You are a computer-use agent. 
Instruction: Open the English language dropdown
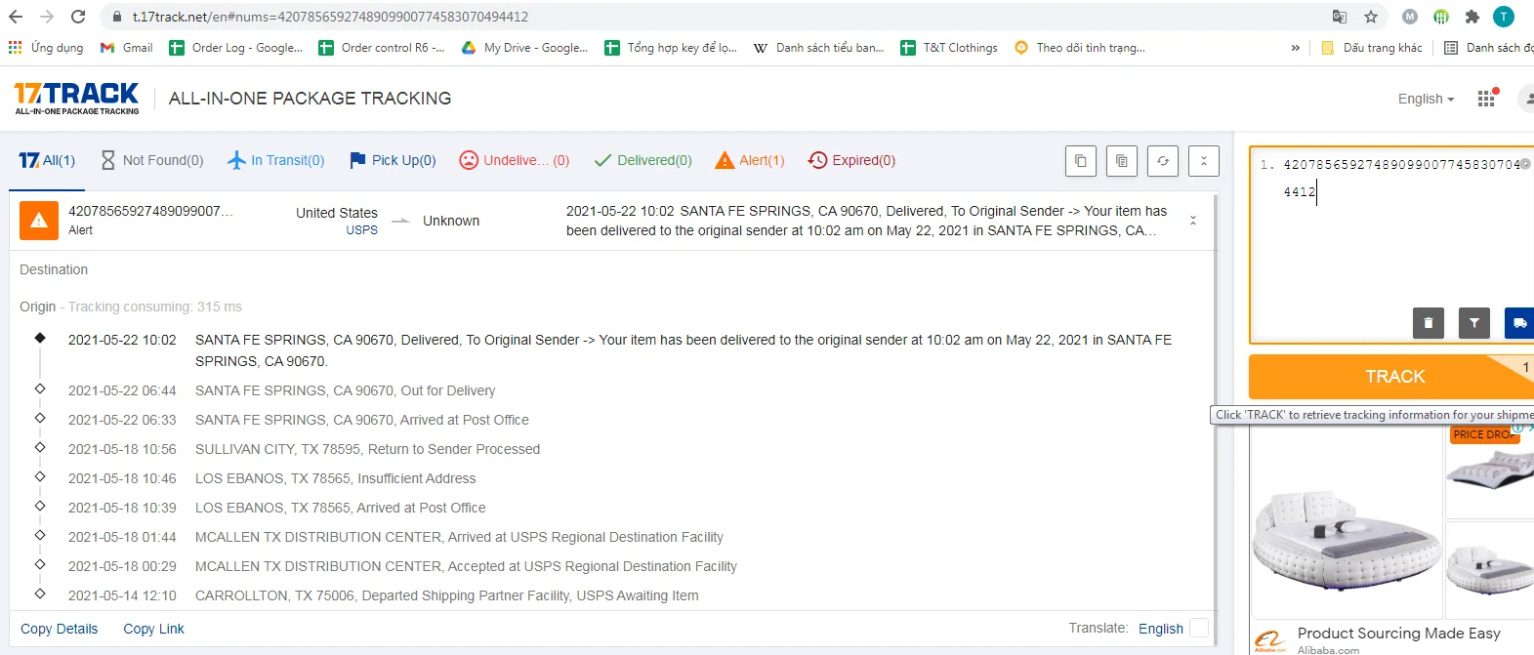coord(1426,99)
